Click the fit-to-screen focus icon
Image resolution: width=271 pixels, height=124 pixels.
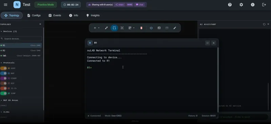[x=122, y=28]
